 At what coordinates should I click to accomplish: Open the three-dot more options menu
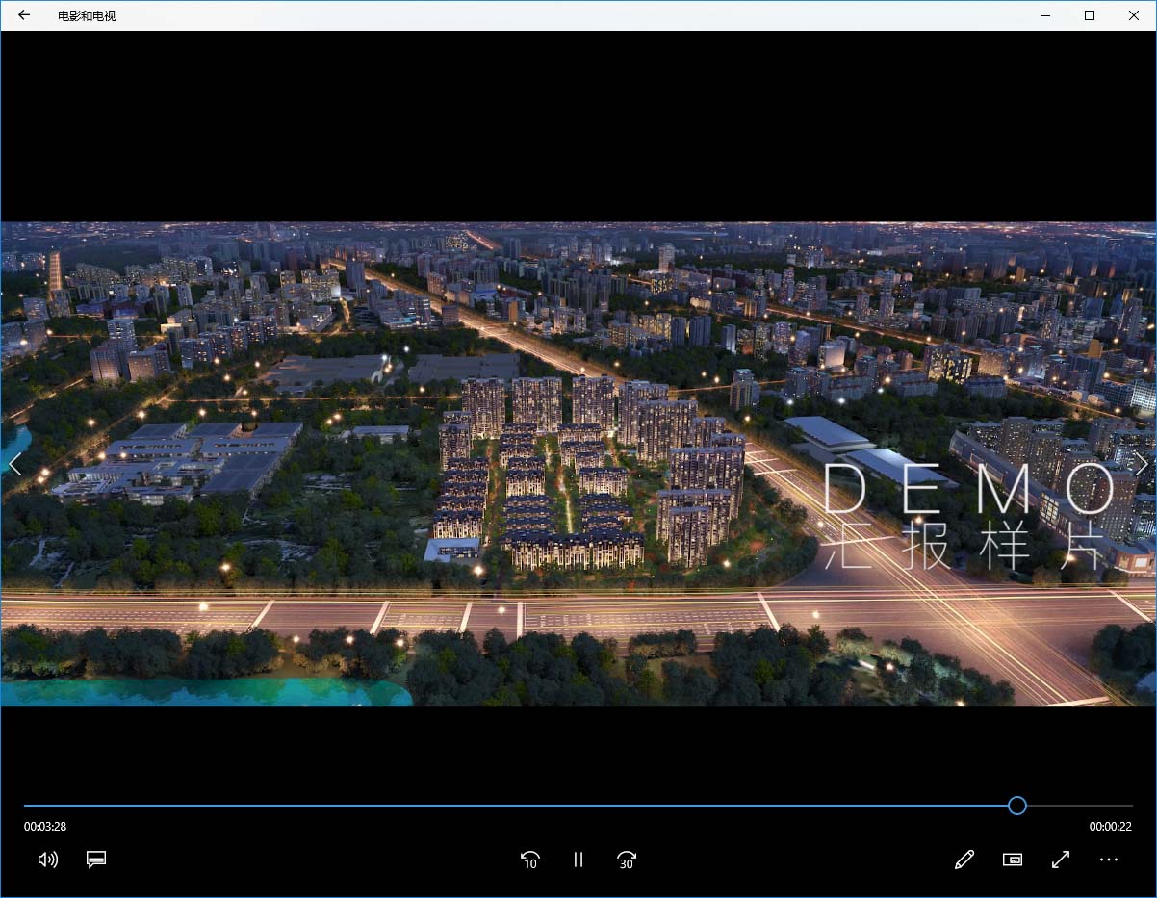[x=1109, y=860]
